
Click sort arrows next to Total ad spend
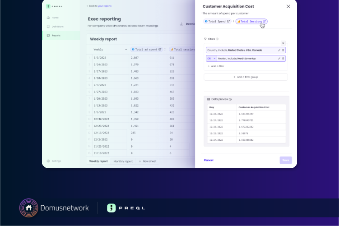tap(165, 50)
